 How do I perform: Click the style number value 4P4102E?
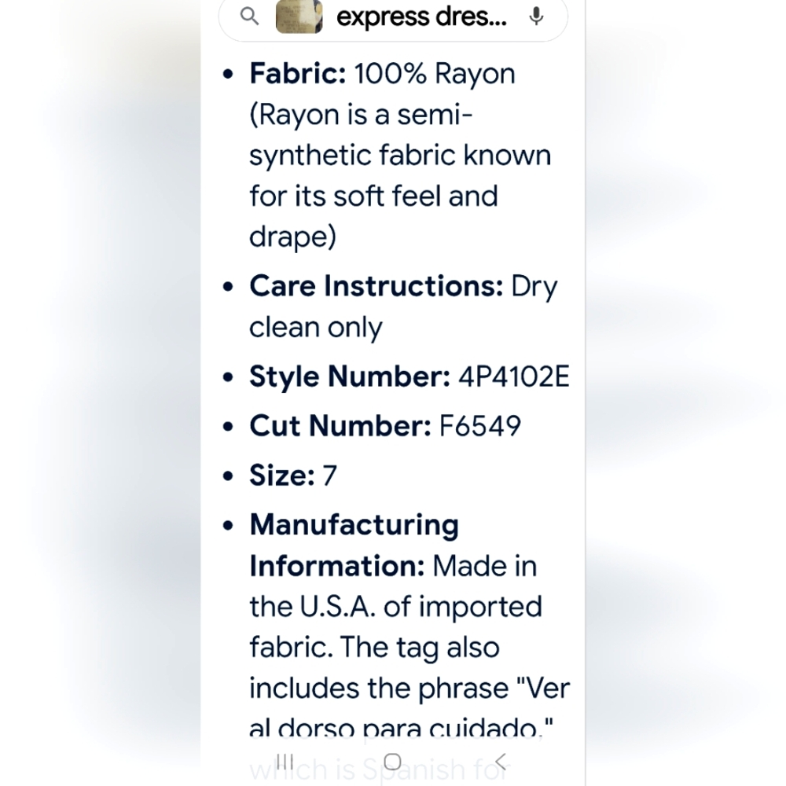pyautogui.click(x=514, y=376)
